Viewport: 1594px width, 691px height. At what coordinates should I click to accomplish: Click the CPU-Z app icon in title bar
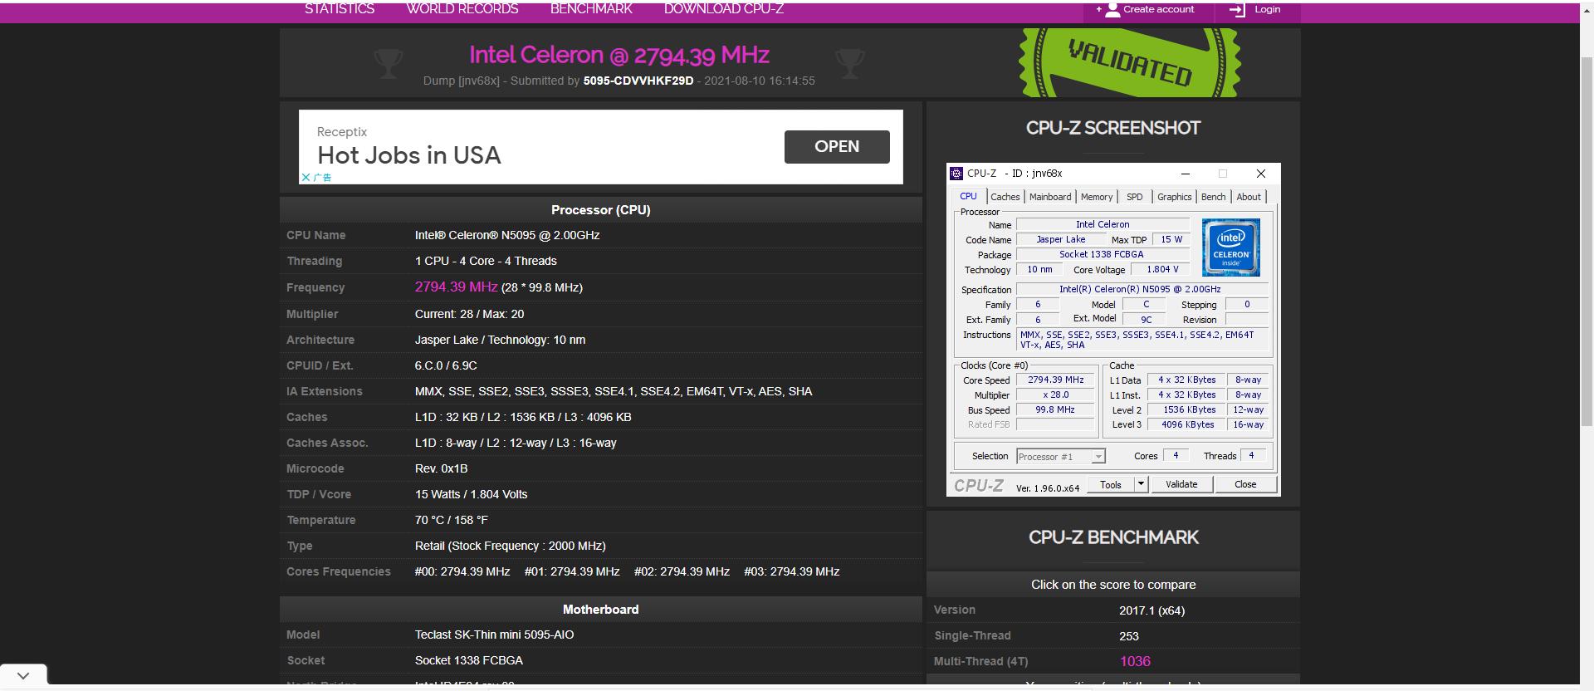click(x=956, y=174)
